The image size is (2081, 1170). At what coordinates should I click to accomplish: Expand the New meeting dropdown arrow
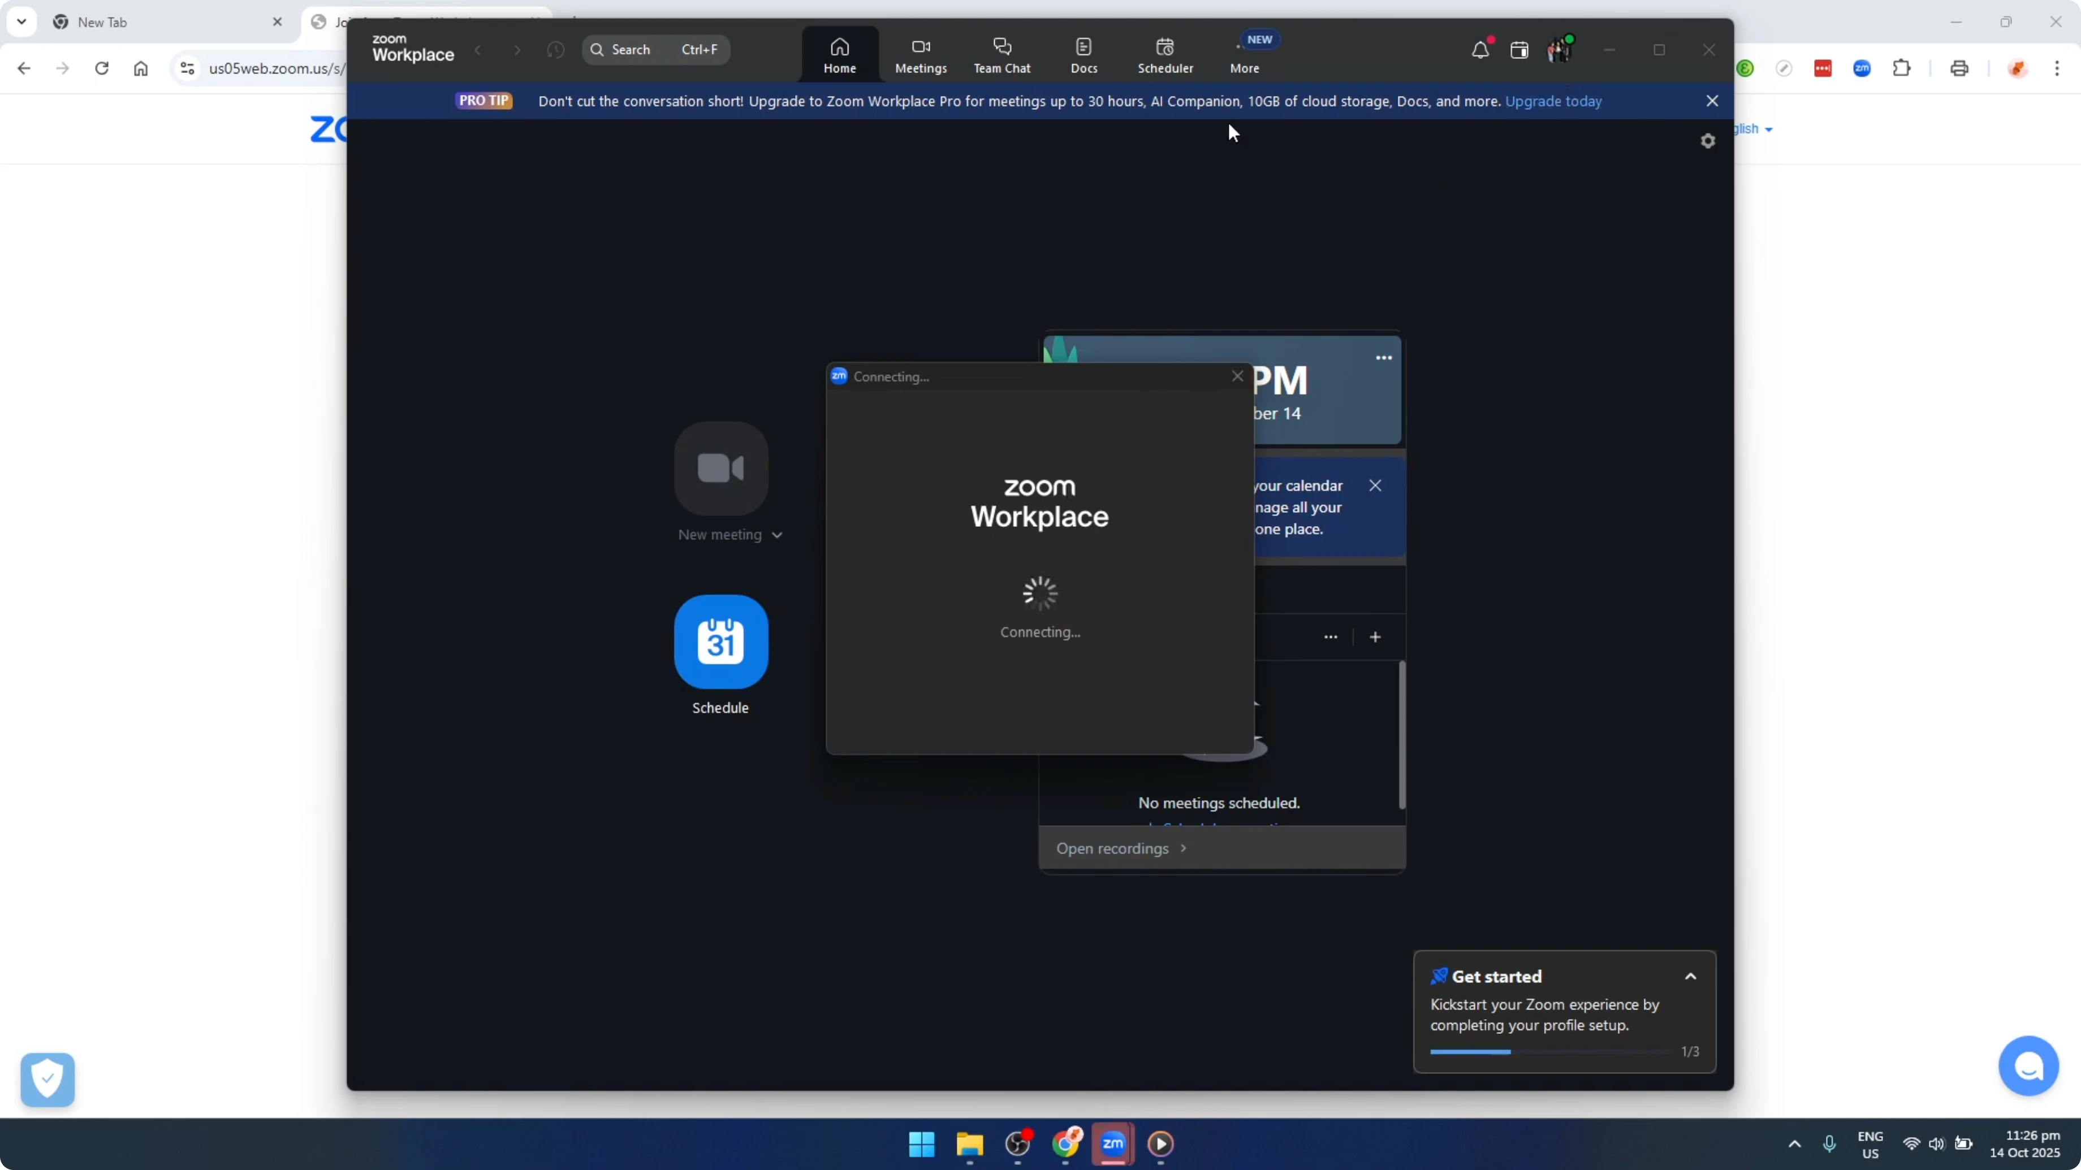tap(777, 535)
